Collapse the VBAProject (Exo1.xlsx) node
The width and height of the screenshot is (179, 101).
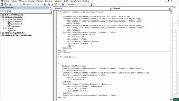click(1, 17)
